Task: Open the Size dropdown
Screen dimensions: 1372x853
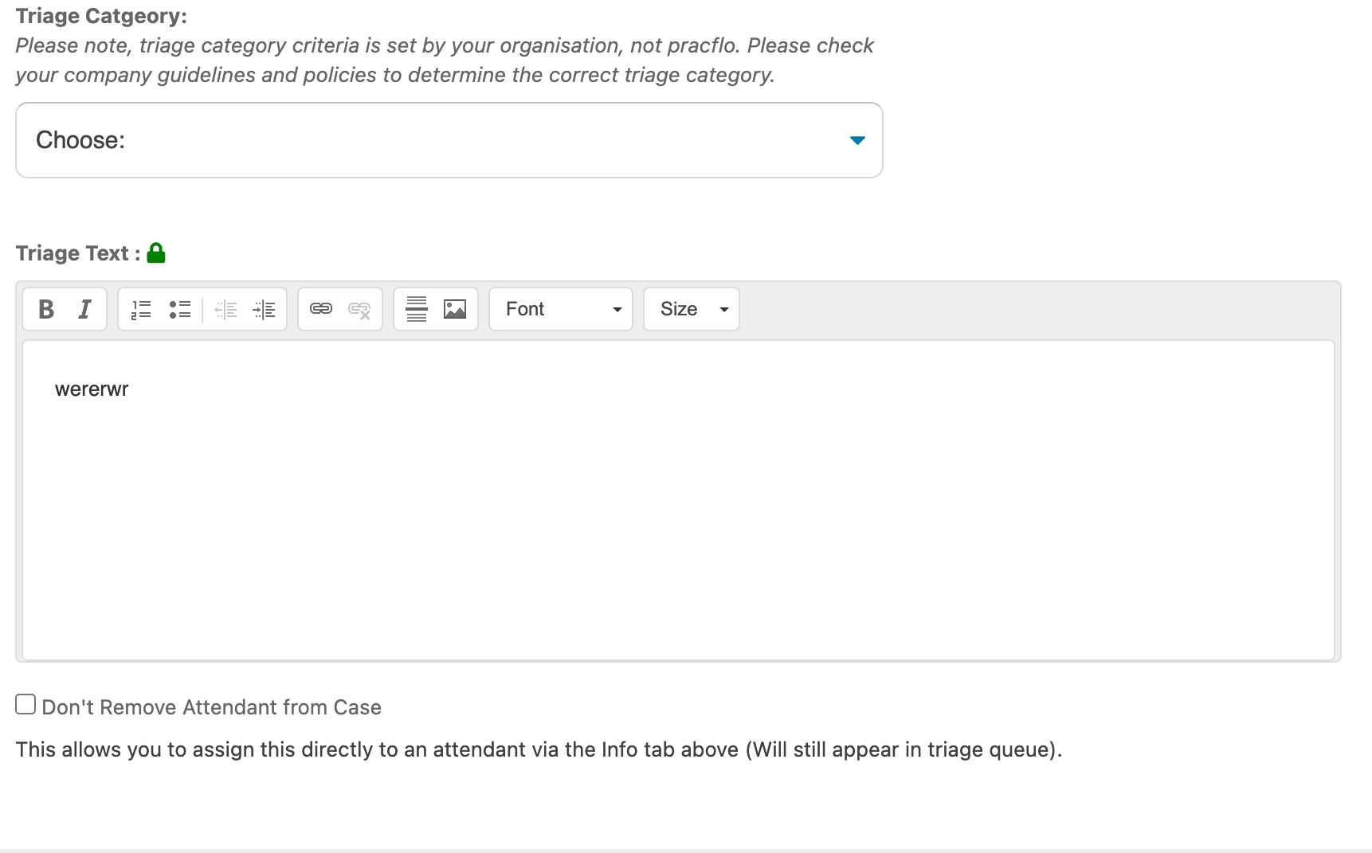Action: pos(692,309)
